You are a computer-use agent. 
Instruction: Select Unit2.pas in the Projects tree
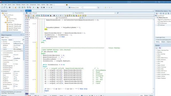(x=162, y=25)
